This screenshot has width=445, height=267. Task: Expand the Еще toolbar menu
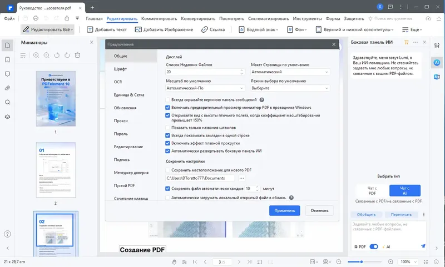(x=412, y=29)
